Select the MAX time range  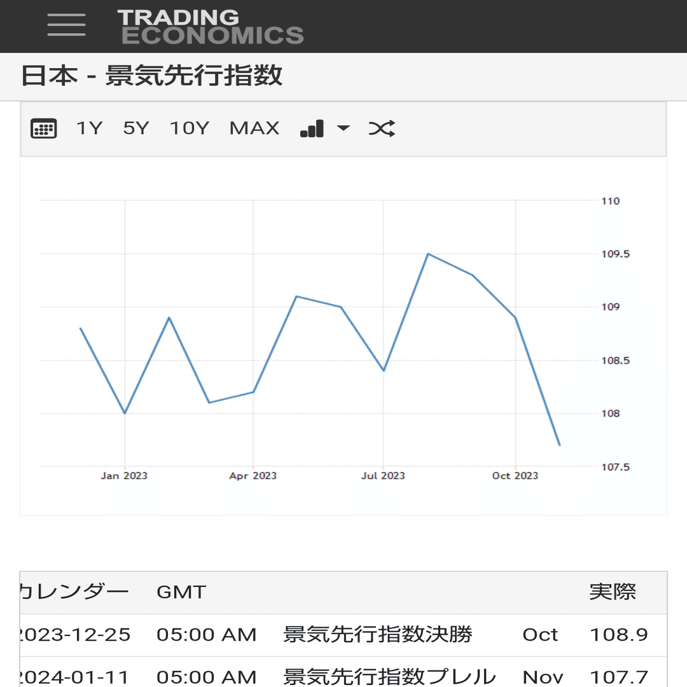point(254,128)
